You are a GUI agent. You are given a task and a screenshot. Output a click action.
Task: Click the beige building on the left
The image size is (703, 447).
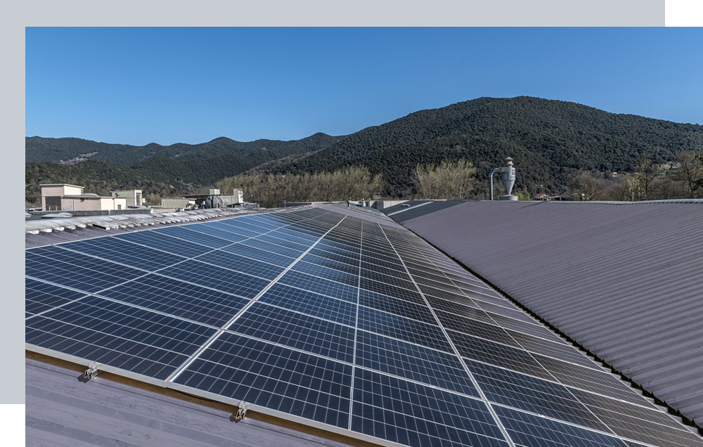63,197
